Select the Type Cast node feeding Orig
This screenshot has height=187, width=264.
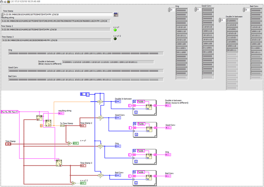pyautogui.click(x=100, y=146)
